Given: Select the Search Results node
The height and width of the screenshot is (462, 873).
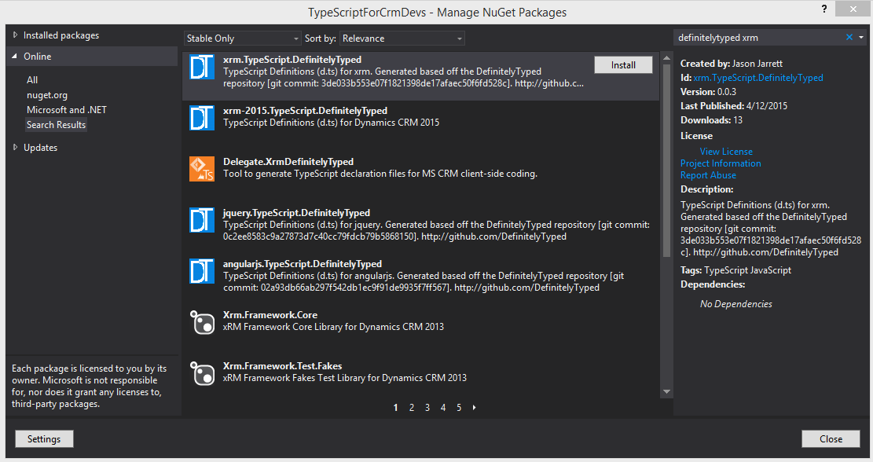Looking at the screenshot, I should [57, 125].
